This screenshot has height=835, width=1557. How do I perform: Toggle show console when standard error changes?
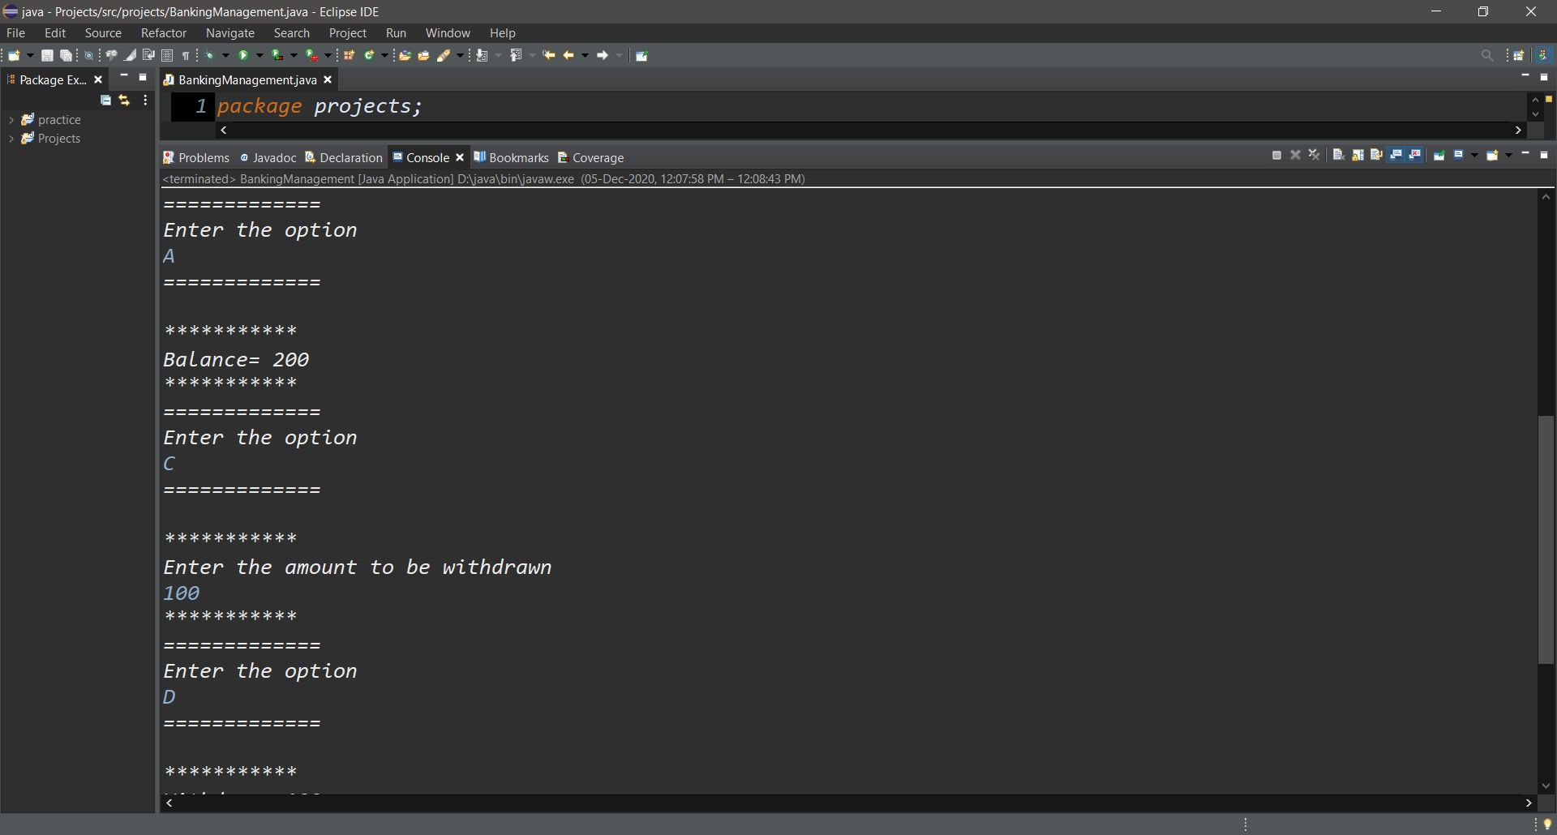(x=1414, y=155)
